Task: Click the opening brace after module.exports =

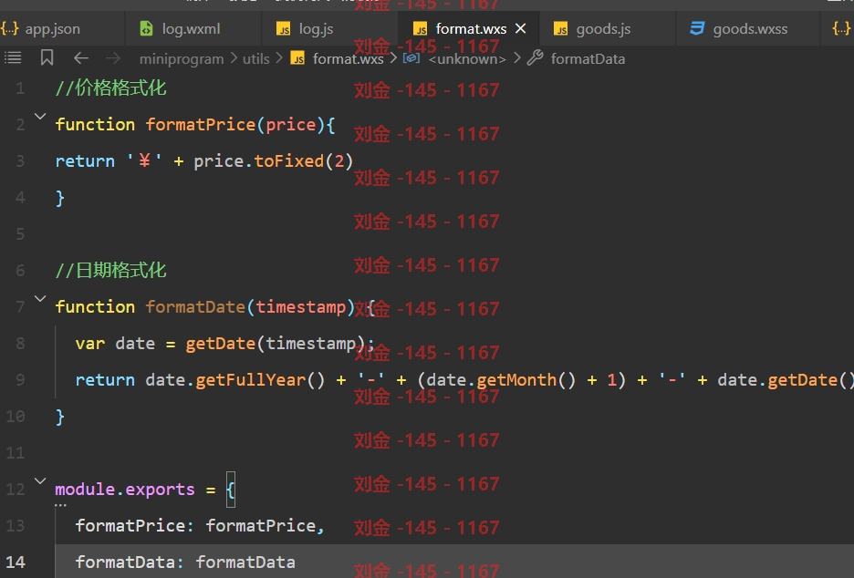Action: tap(231, 490)
